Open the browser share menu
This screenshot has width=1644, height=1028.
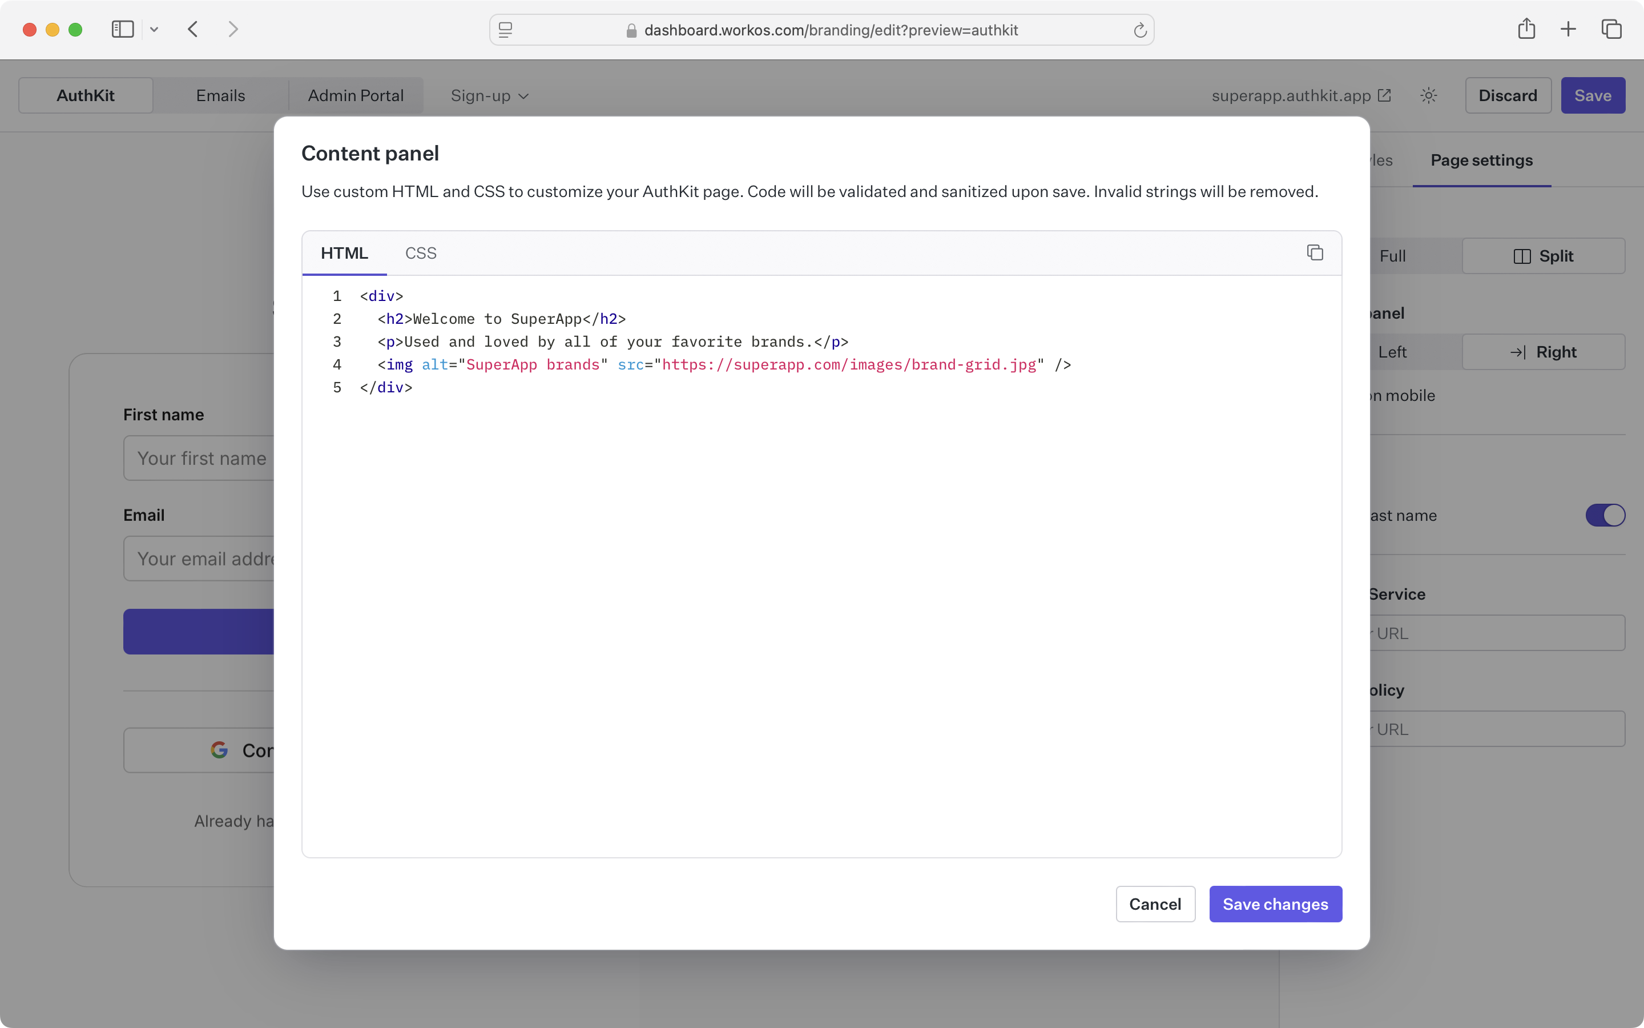click(x=1526, y=29)
